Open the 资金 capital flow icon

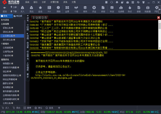pos(94,8)
